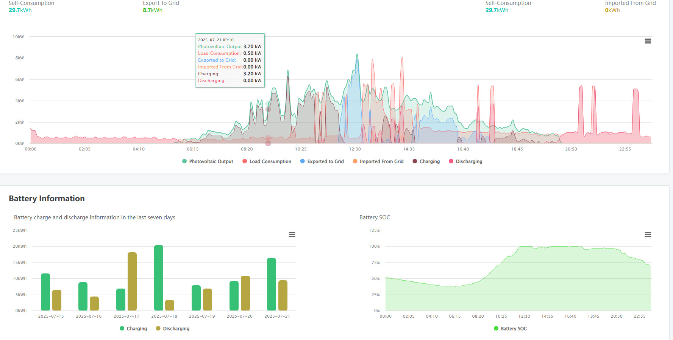Click the 2025-07-17 discharging bar
This screenshot has width=673, height=340.
point(132,281)
